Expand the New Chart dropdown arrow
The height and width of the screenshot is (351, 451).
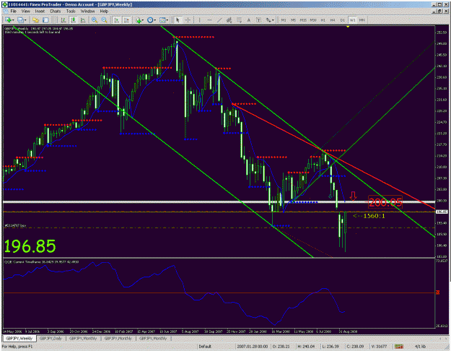13,20
